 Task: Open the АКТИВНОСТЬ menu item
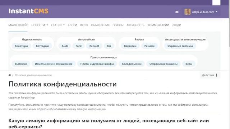click(x=135, y=25)
